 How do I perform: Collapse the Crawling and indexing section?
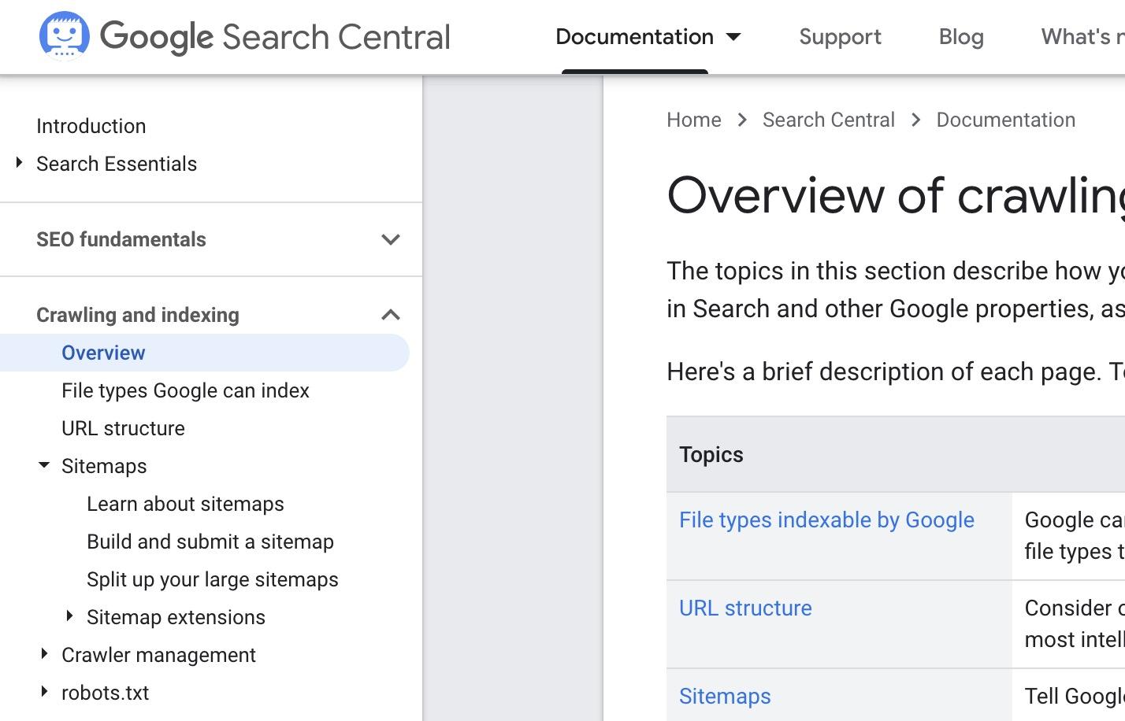391,314
